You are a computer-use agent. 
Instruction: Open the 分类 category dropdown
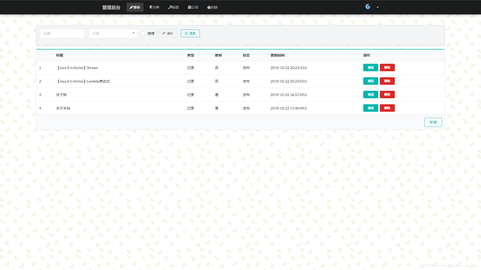[x=113, y=33]
